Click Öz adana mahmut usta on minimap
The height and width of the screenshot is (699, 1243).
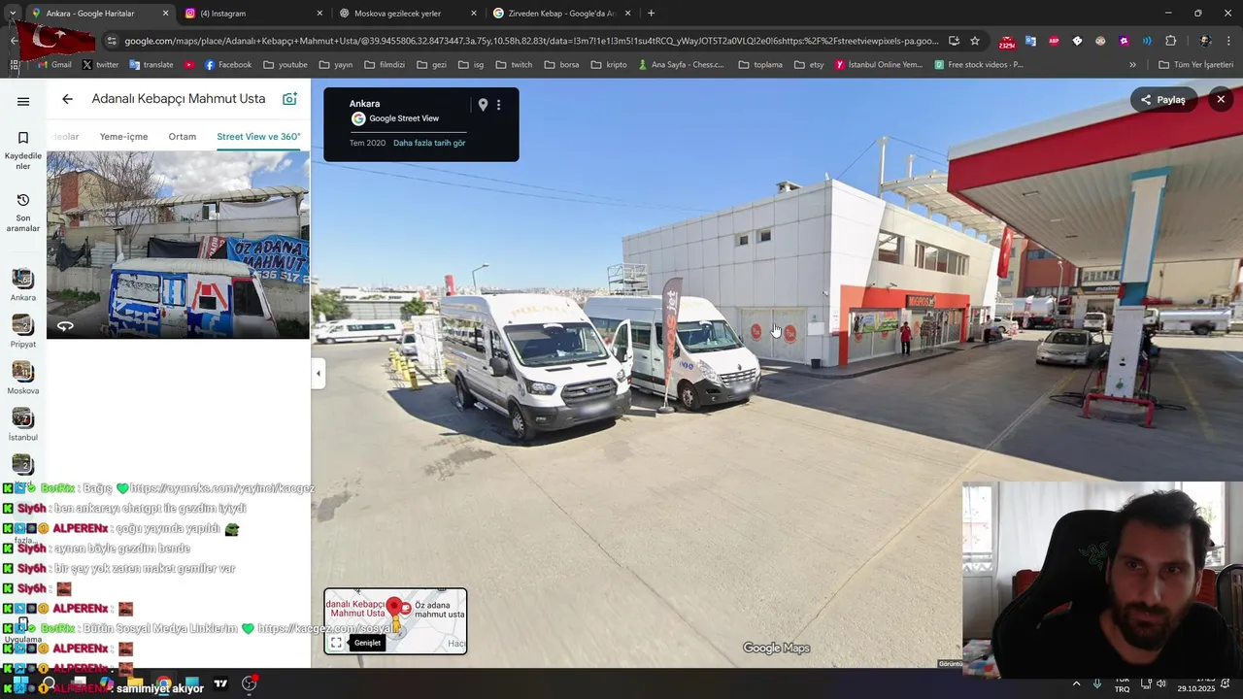click(x=439, y=610)
